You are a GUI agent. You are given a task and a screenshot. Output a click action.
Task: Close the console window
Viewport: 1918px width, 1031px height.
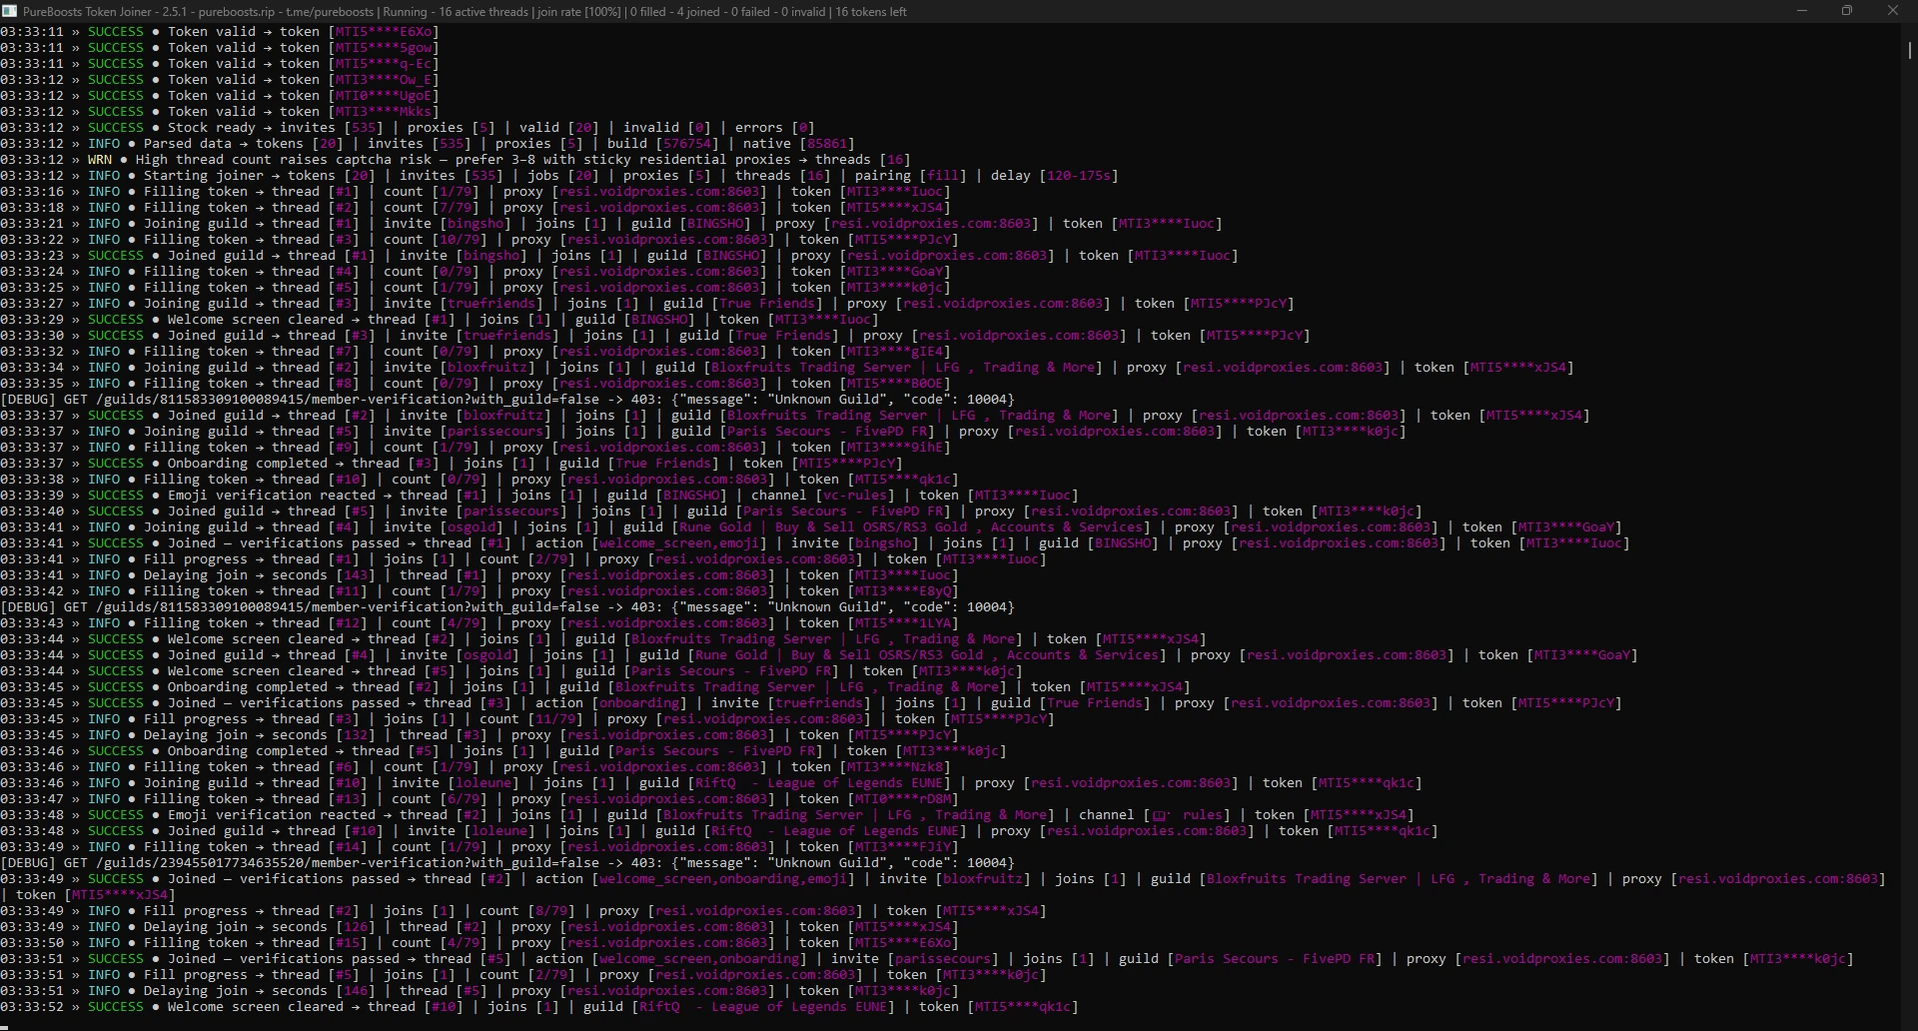click(1893, 11)
